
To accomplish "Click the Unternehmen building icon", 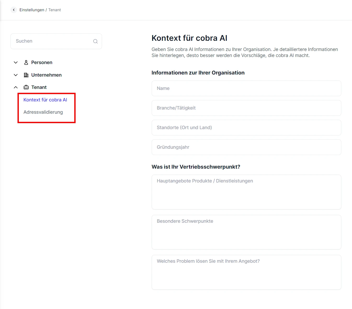I will 26,75.
